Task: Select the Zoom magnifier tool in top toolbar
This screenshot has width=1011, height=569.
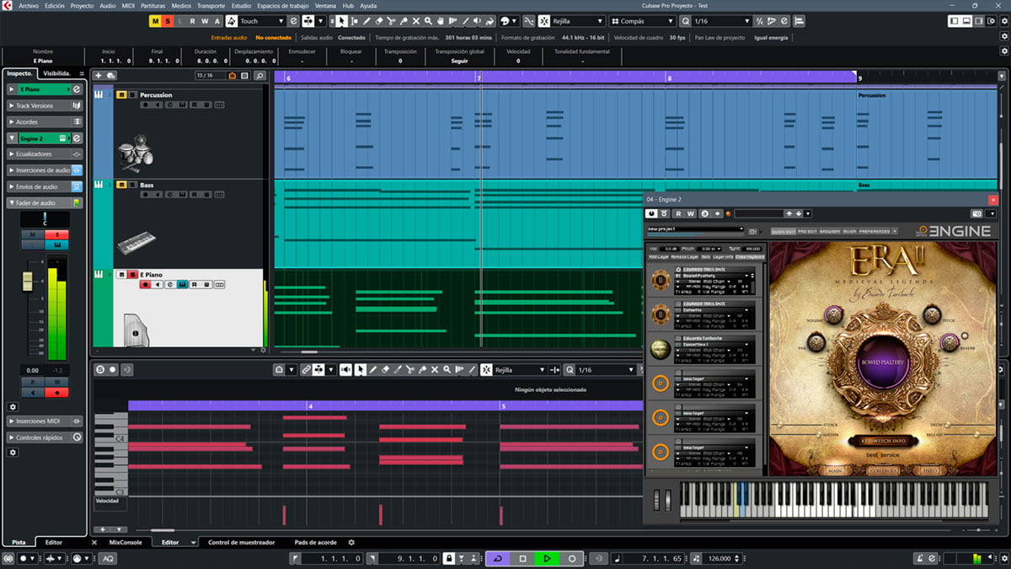Action: click(428, 21)
